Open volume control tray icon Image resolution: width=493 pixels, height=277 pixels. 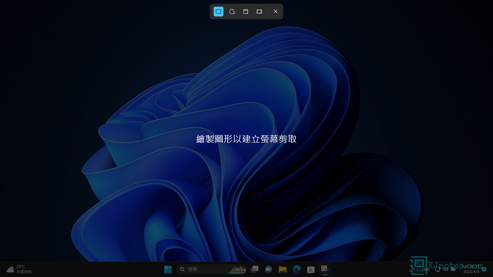[445, 269]
